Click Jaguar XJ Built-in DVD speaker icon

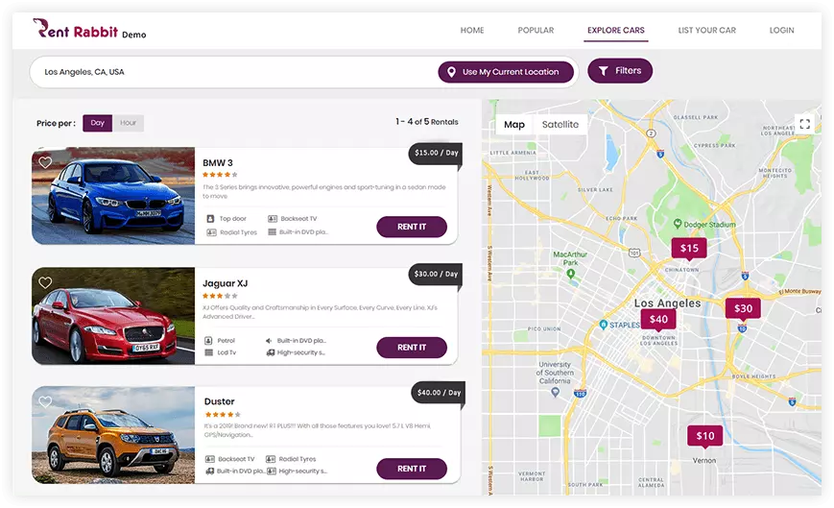point(269,341)
